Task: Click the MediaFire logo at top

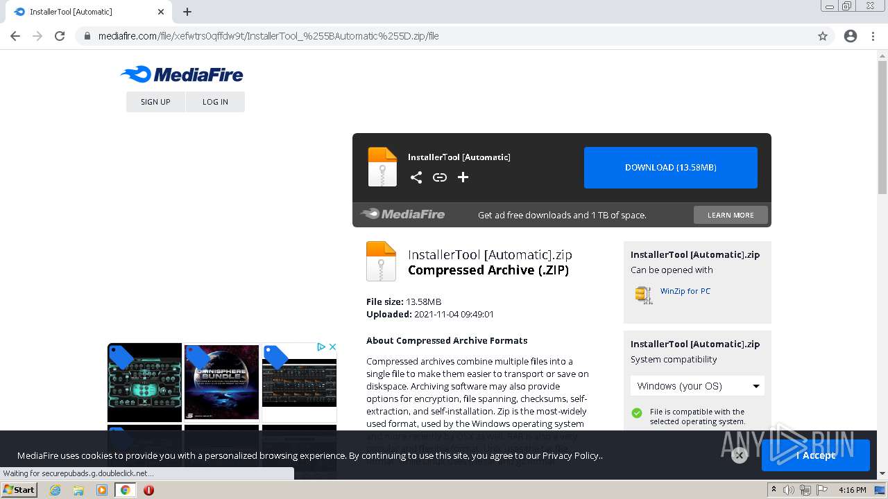Action: 182,74
